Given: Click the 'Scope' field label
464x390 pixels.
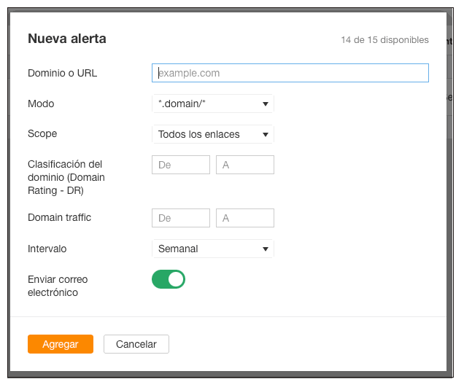Looking at the screenshot, I should point(42,134).
